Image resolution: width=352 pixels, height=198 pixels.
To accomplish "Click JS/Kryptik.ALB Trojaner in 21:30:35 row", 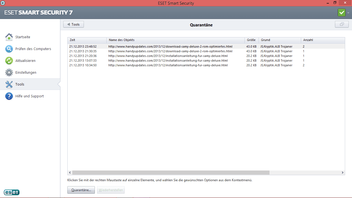I will tap(276, 51).
